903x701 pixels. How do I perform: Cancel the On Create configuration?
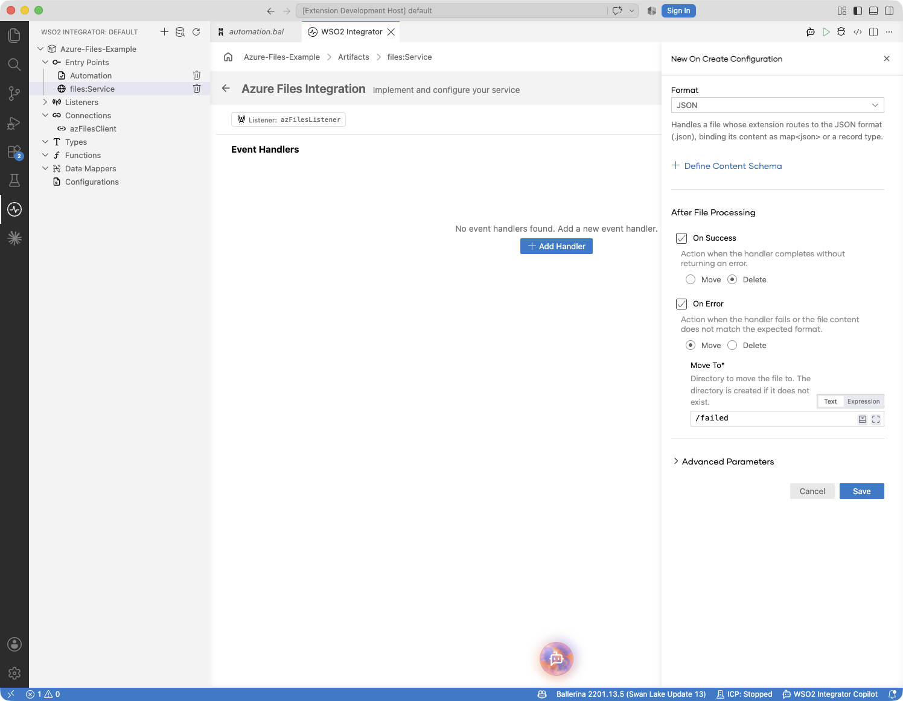(x=812, y=491)
